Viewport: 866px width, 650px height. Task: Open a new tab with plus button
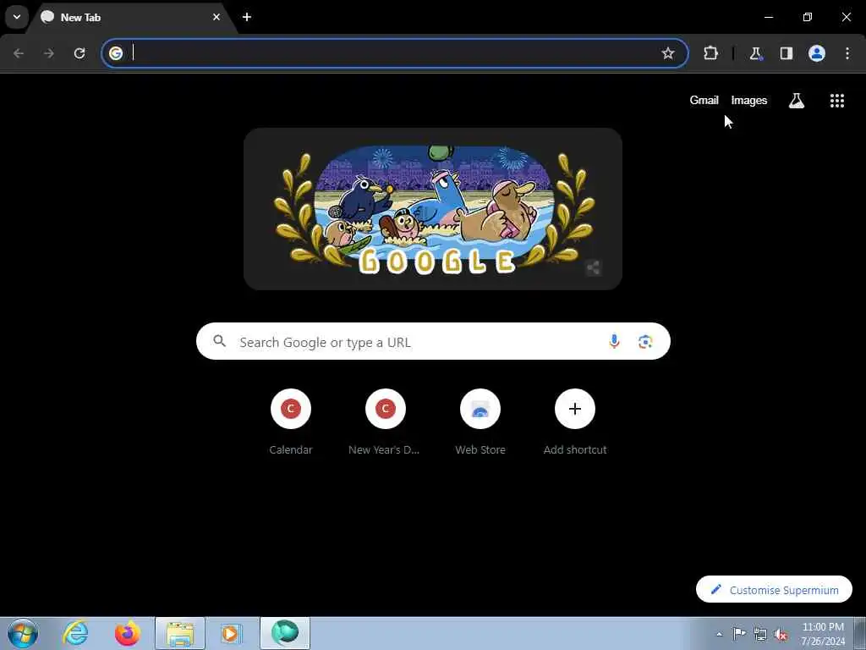[247, 17]
